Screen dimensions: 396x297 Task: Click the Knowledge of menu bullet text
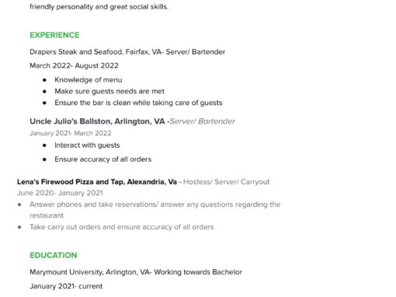(x=89, y=80)
